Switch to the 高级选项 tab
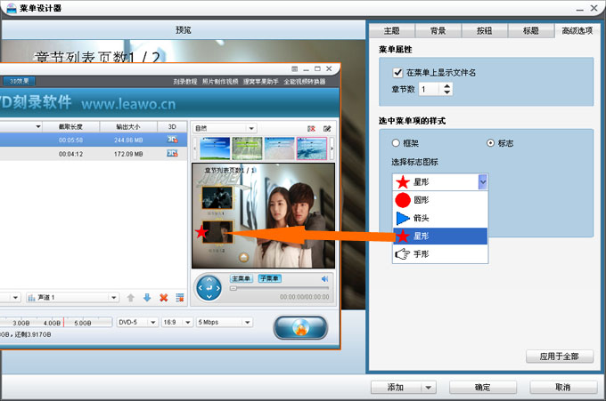Screen dimensions: 606x401 pyautogui.click(x=577, y=31)
